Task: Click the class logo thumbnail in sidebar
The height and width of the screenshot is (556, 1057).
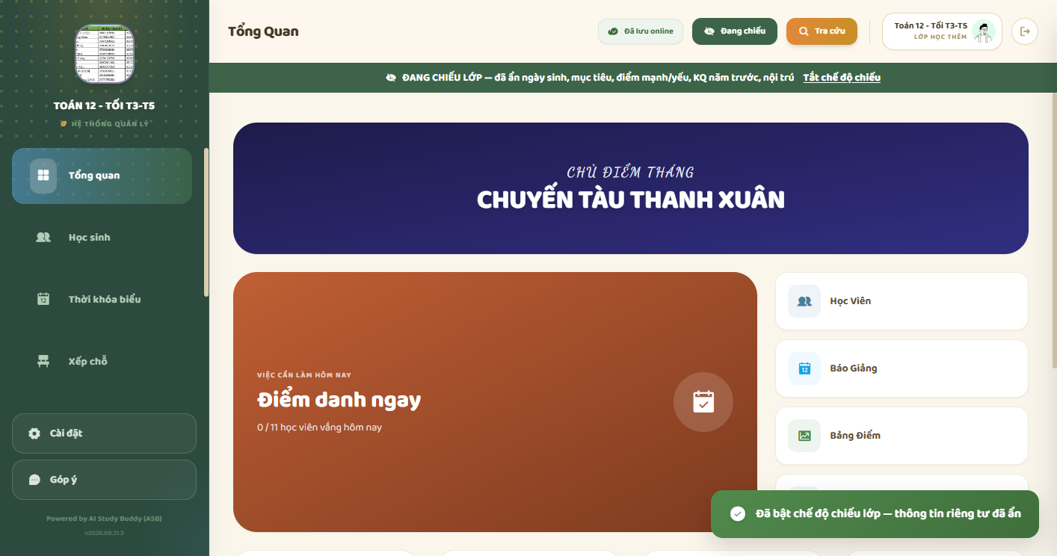Action: (x=105, y=54)
